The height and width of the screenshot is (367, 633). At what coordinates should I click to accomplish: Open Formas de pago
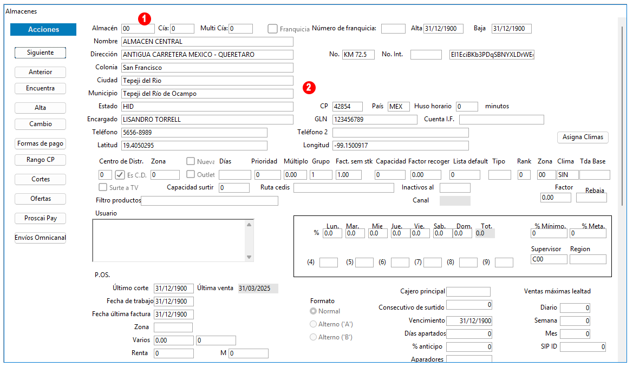point(41,143)
